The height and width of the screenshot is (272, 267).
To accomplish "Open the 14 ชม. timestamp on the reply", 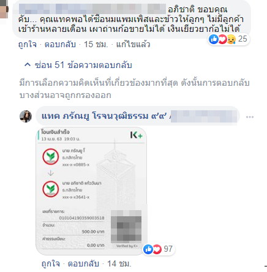I will click(119, 263).
